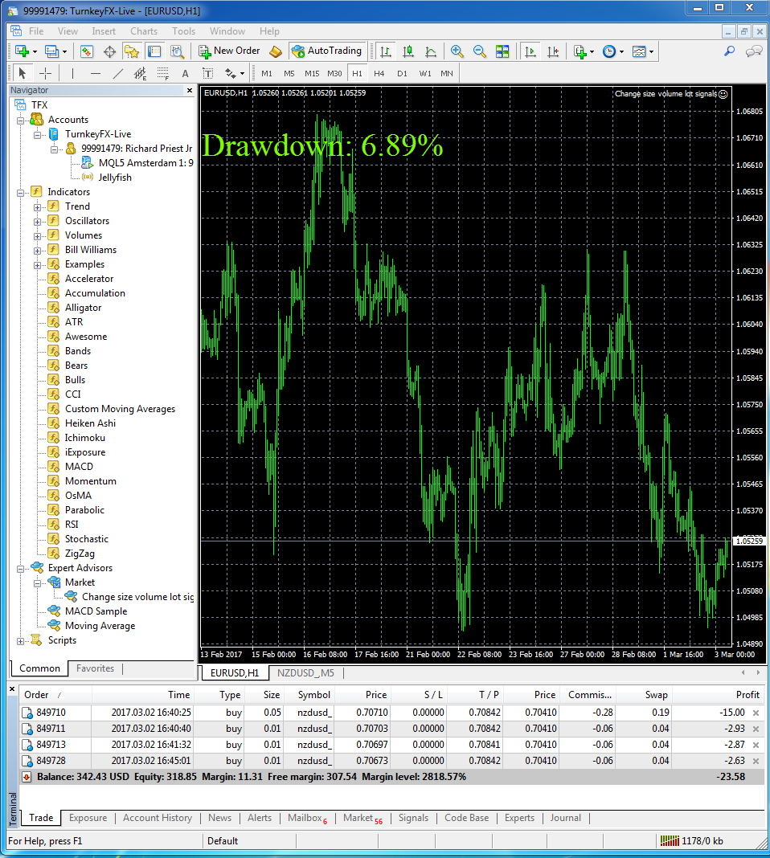Click the search magnifier icon

click(x=729, y=51)
